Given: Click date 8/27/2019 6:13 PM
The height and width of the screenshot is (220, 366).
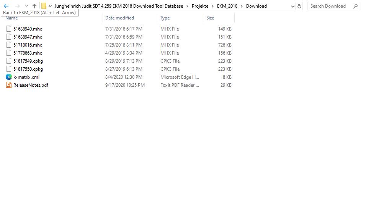Looking at the screenshot, I should tap(124, 69).
